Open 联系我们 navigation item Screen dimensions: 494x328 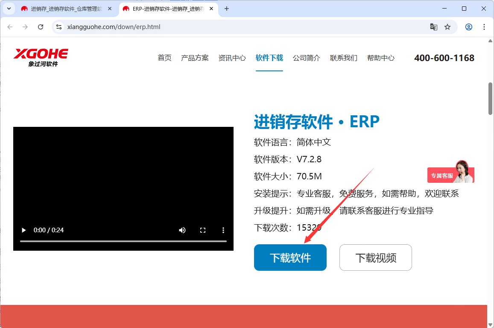pyautogui.click(x=344, y=58)
